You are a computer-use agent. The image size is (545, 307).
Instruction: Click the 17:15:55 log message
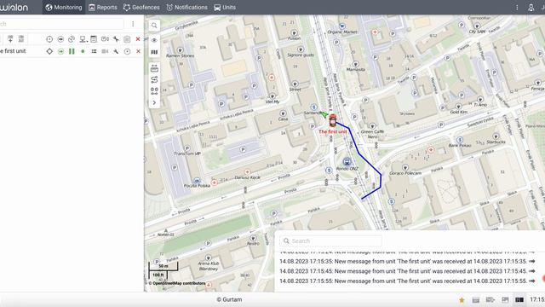[x=403, y=281]
